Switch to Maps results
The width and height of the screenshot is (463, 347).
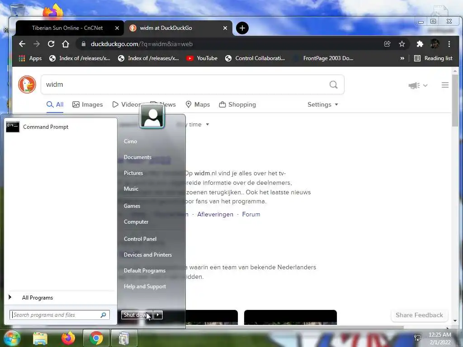198,104
